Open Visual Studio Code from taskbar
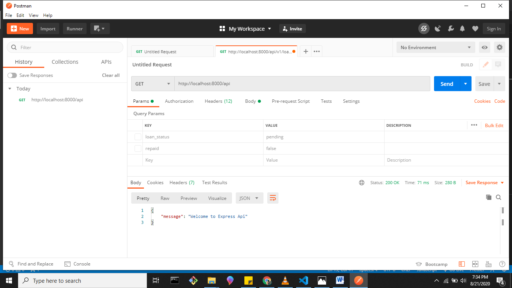Image resolution: width=512 pixels, height=288 pixels. pyautogui.click(x=303, y=280)
